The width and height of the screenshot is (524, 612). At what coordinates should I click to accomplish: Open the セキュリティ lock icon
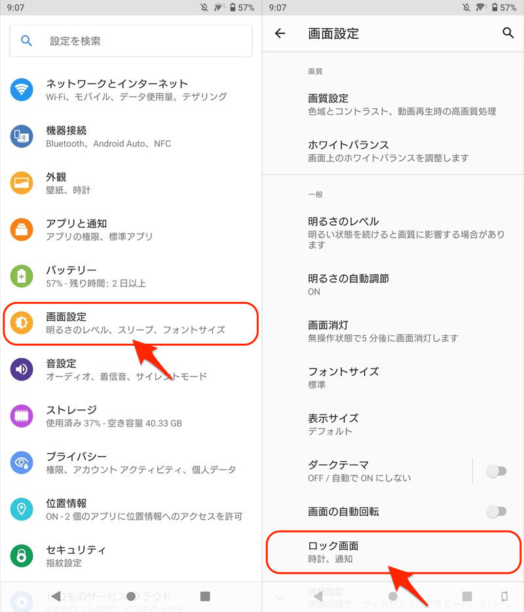(x=22, y=556)
